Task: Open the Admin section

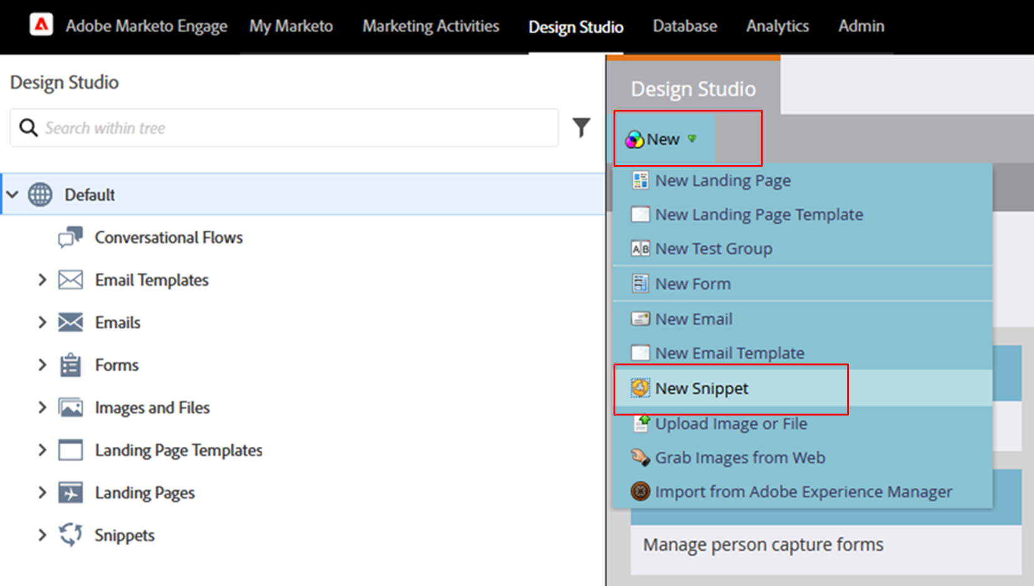Action: (862, 26)
